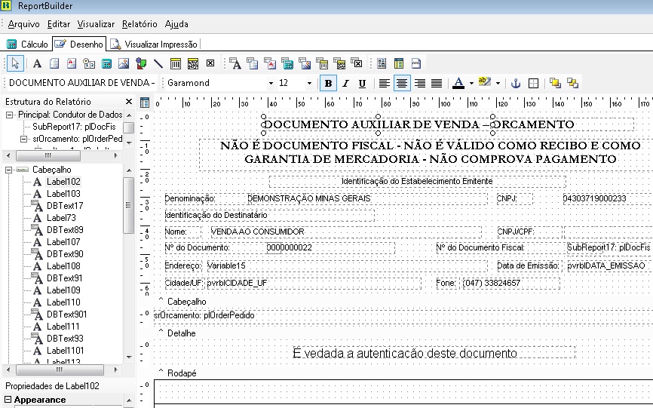Choose the Memo component tool
The image size is (653, 408).
[x=54, y=63]
